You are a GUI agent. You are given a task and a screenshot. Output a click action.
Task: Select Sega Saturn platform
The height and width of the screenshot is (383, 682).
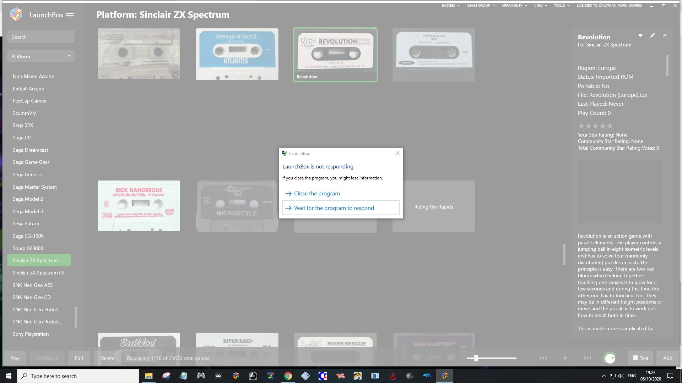pos(26,223)
